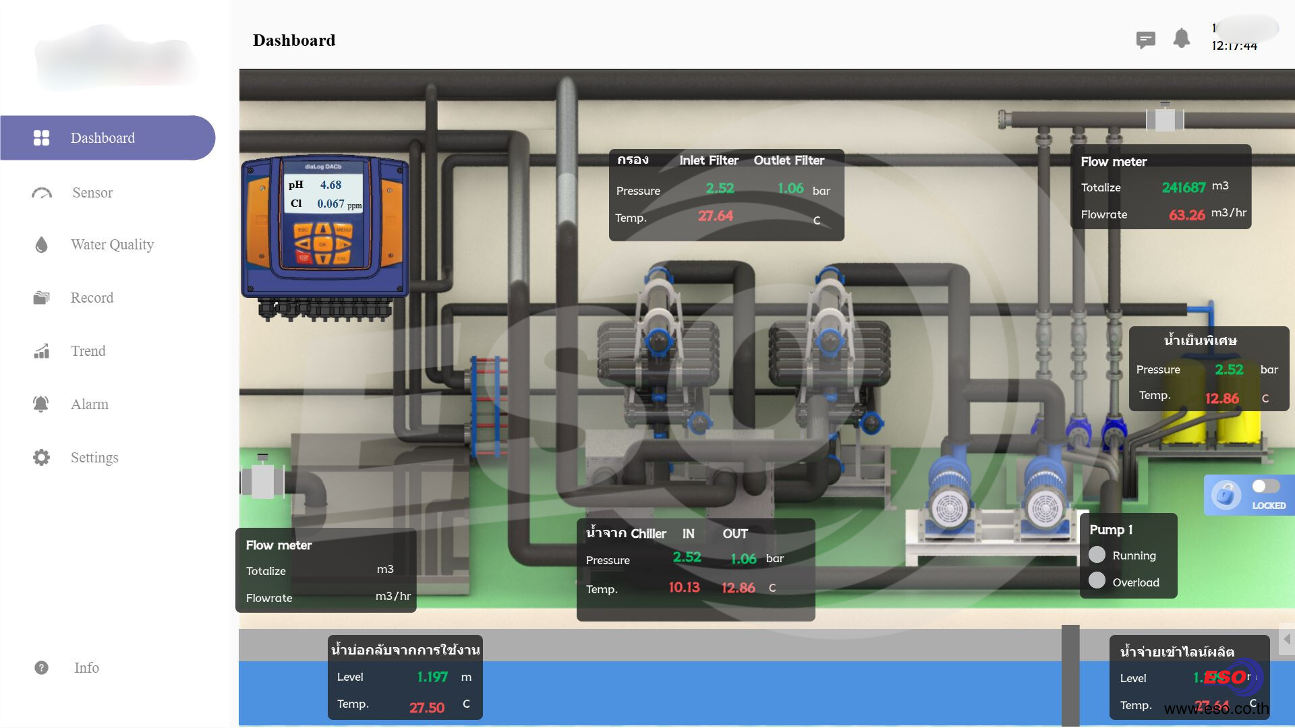Toggle the LOCKED switch

click(1265, 487)
